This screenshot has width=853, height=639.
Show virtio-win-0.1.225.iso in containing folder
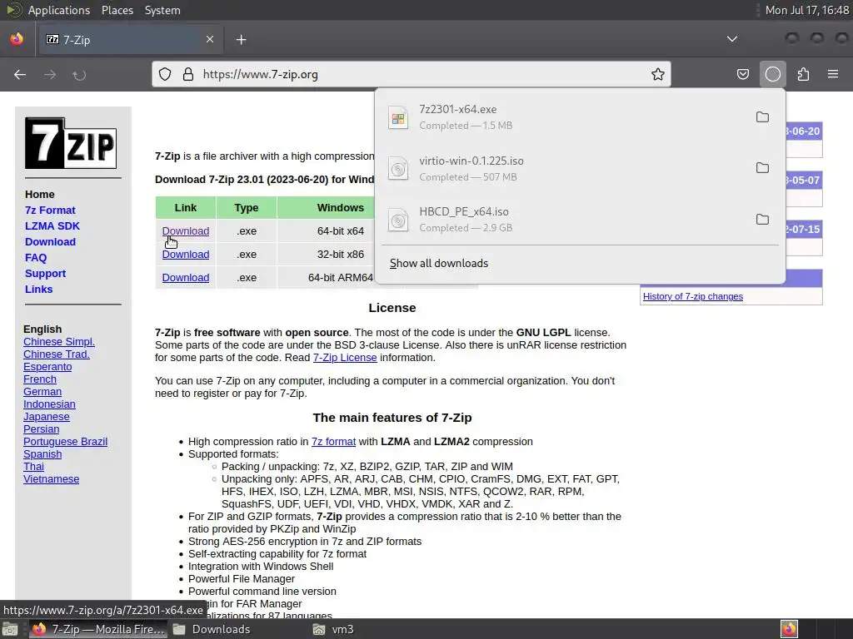click(x=762, y=168)
